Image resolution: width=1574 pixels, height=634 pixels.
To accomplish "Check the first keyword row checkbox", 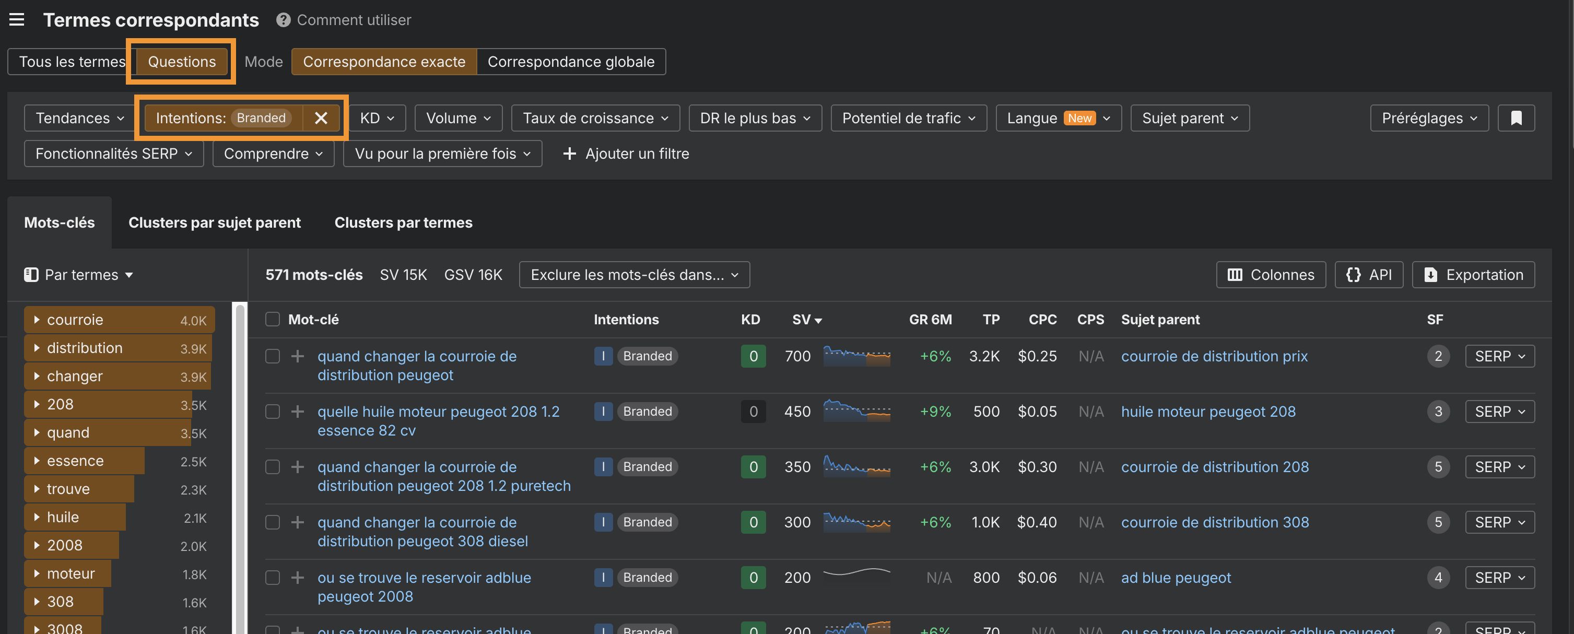I will [x=273, y=356].
